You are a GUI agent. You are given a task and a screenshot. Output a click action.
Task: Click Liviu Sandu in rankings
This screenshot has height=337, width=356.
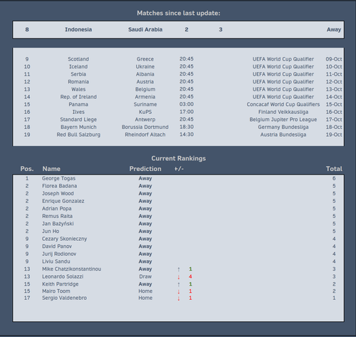56,261
